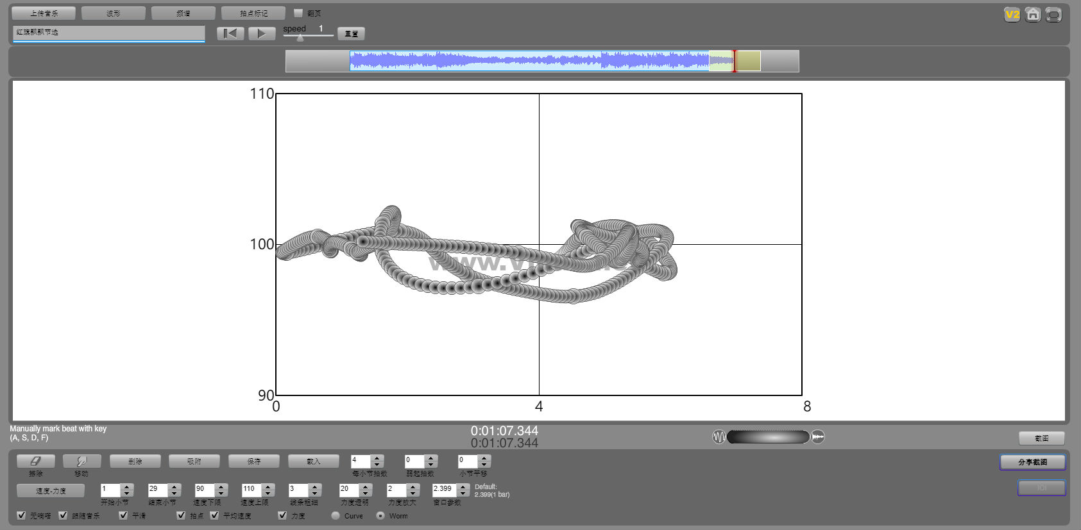Increase 窗口参数 with the up arrow
This screenshot has height=530, width=1081.
[463, 487]
